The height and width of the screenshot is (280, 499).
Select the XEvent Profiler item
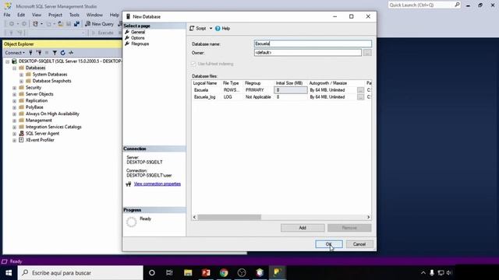(40, 140)
